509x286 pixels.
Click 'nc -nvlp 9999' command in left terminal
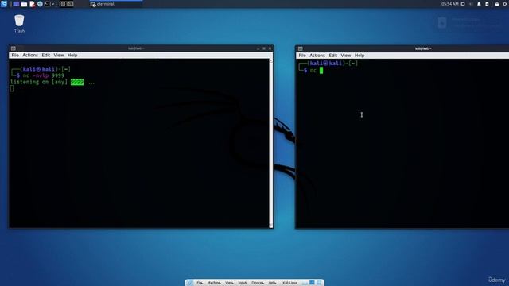44,75
